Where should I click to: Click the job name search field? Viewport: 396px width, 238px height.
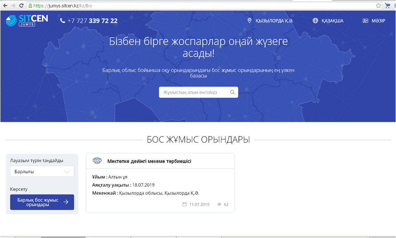(x=198, y=92)
